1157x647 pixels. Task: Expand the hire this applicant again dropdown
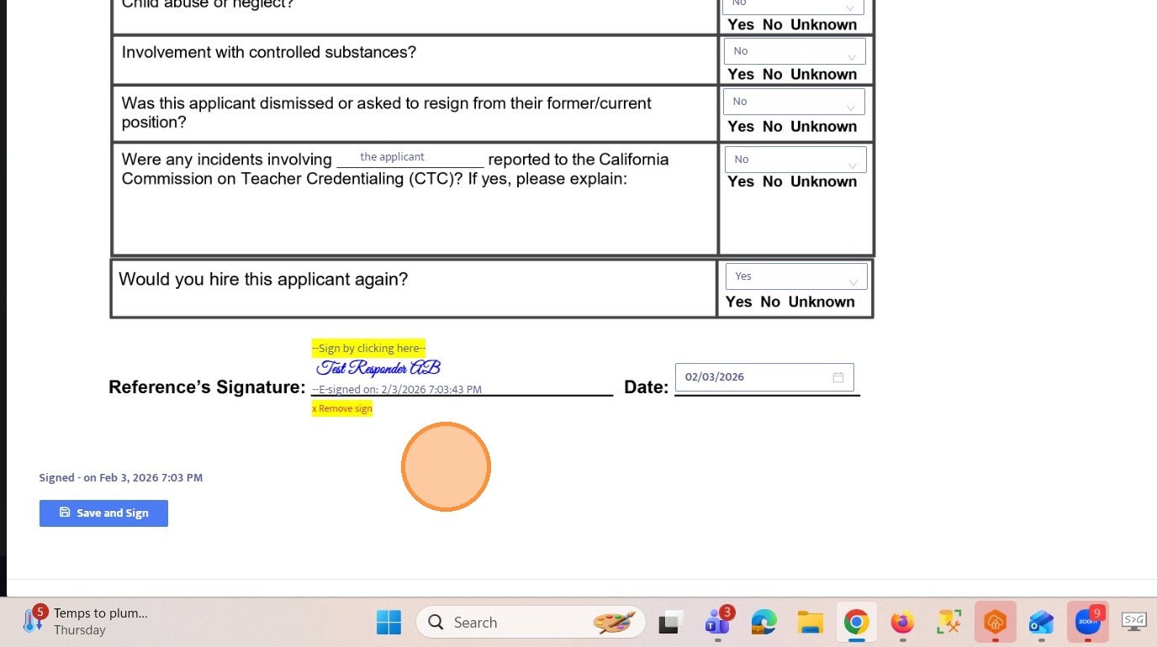click(795, 276)
